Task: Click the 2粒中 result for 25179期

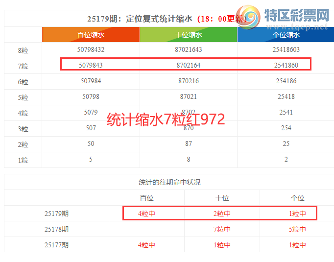Action: point(222,214)
